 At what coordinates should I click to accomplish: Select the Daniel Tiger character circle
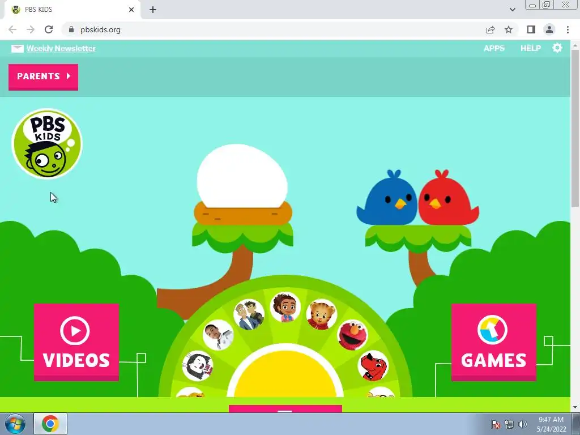(x=322, y=314)
